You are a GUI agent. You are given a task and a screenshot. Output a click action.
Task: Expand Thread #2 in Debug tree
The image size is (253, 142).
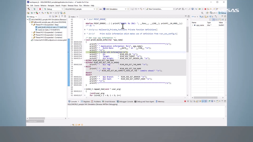coord(32,32)
